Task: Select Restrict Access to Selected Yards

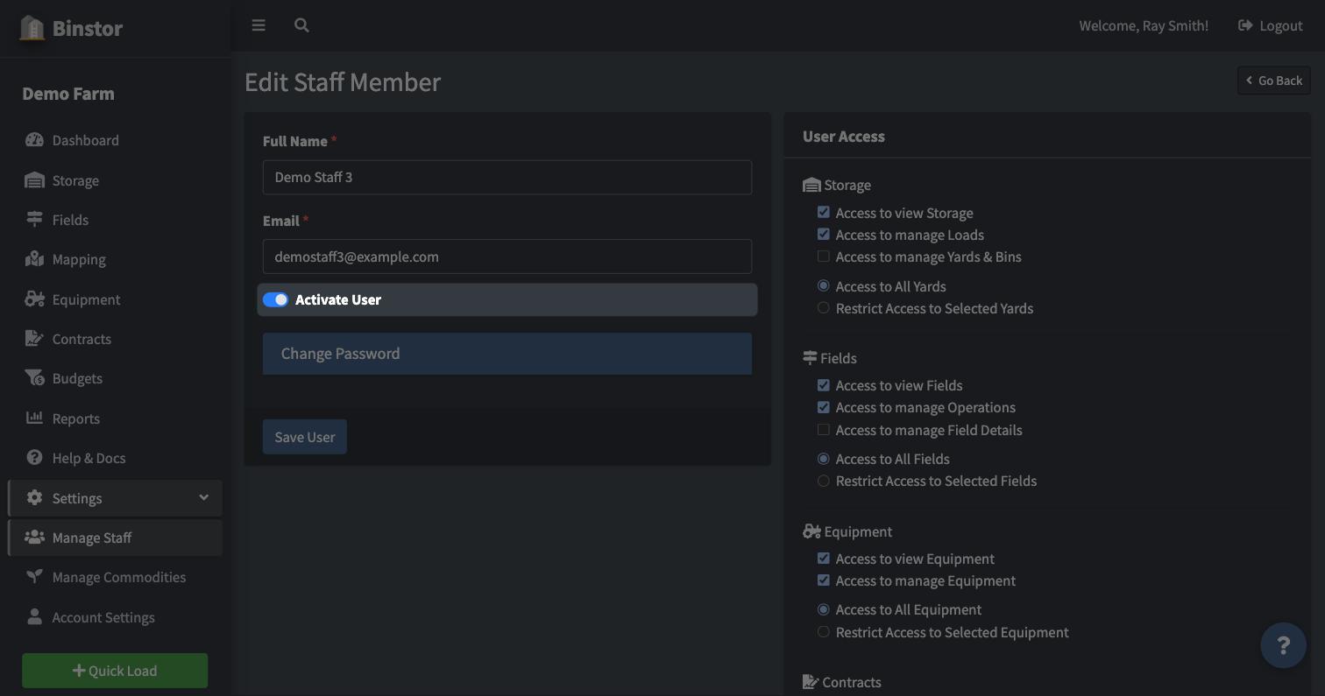Action: tap(823, 308)
